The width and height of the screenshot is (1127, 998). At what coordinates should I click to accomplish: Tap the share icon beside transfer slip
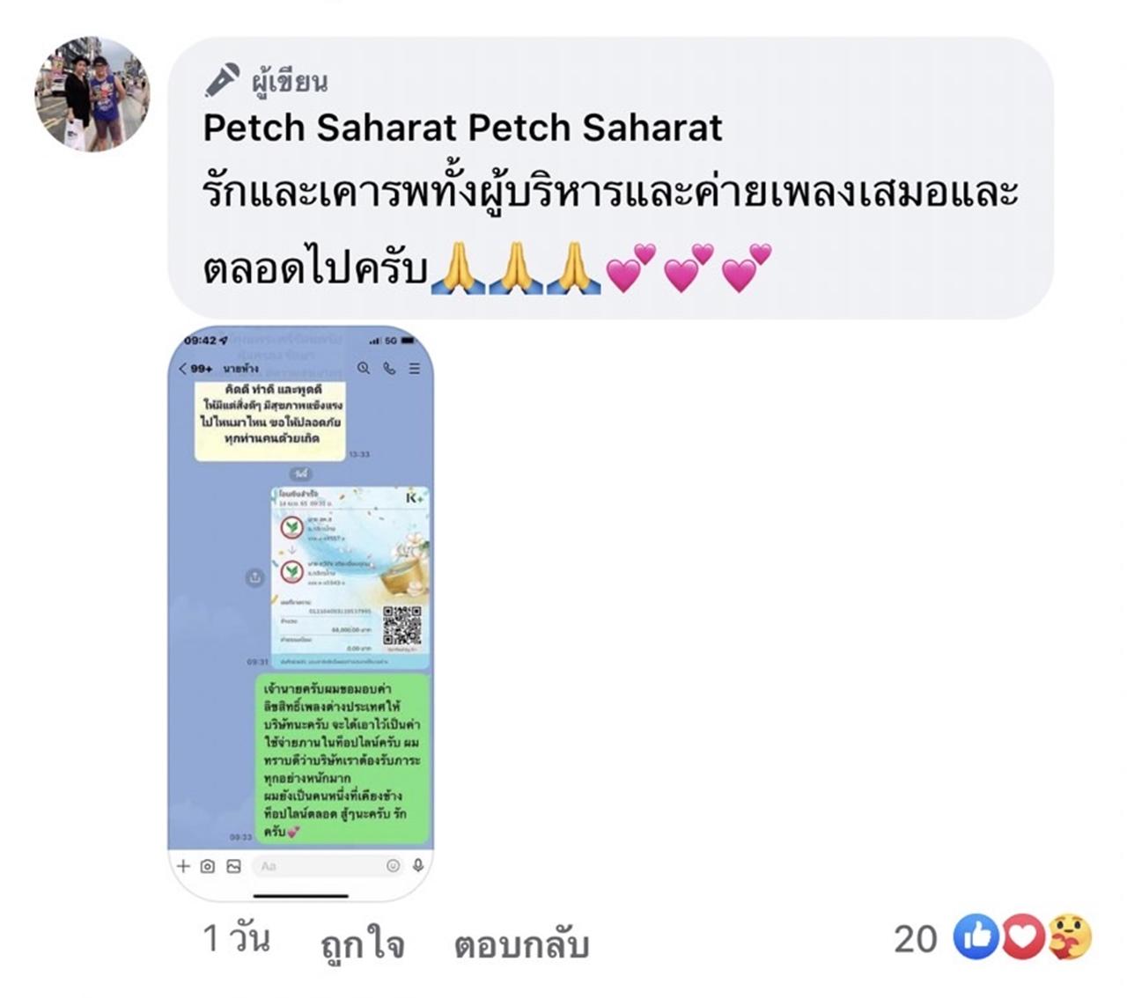(254, 577)
